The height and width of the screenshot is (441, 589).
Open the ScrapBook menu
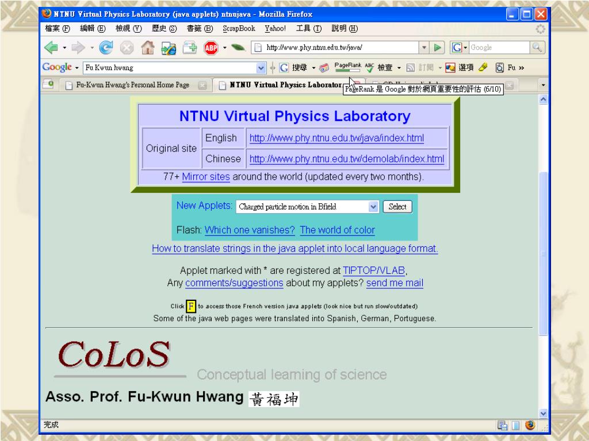coord(239,29)
